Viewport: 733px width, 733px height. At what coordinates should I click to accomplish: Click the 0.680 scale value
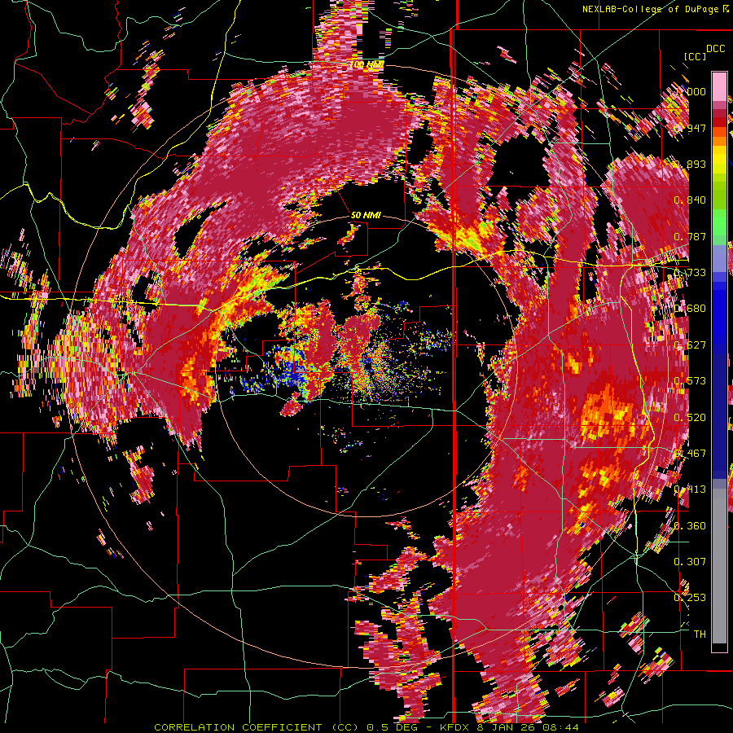[x=690, y=309]
